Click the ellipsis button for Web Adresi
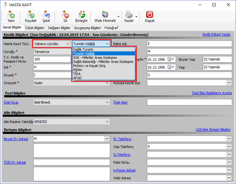Screen dimensions: 236x184 coord(229,178)
